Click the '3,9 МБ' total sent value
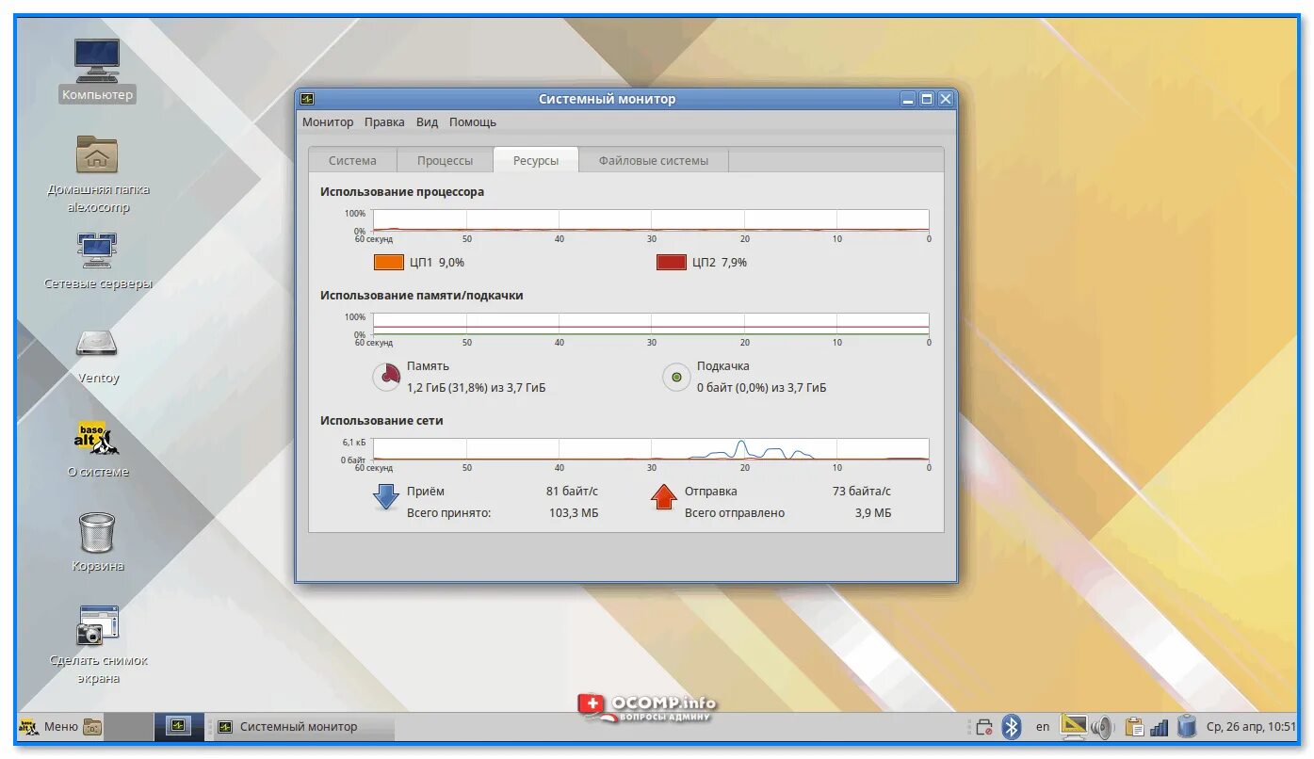Viewport: 1314px width, 759px height. [873, 513]
